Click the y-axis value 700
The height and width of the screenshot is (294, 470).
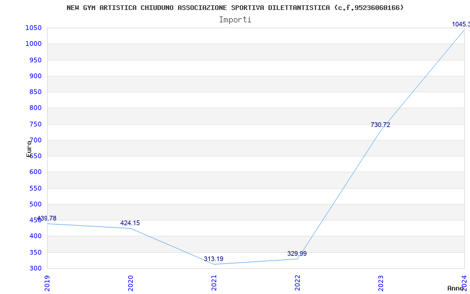pos(35,140)
